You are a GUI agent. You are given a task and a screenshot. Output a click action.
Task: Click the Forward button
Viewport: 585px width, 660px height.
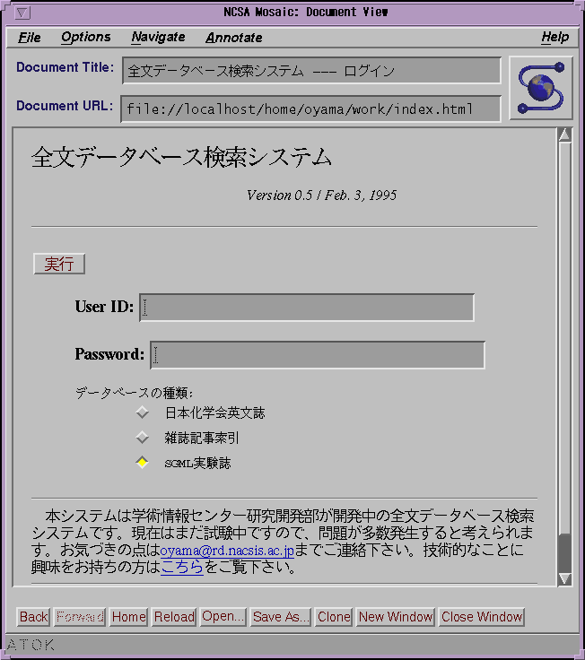[x=80, y=617]
